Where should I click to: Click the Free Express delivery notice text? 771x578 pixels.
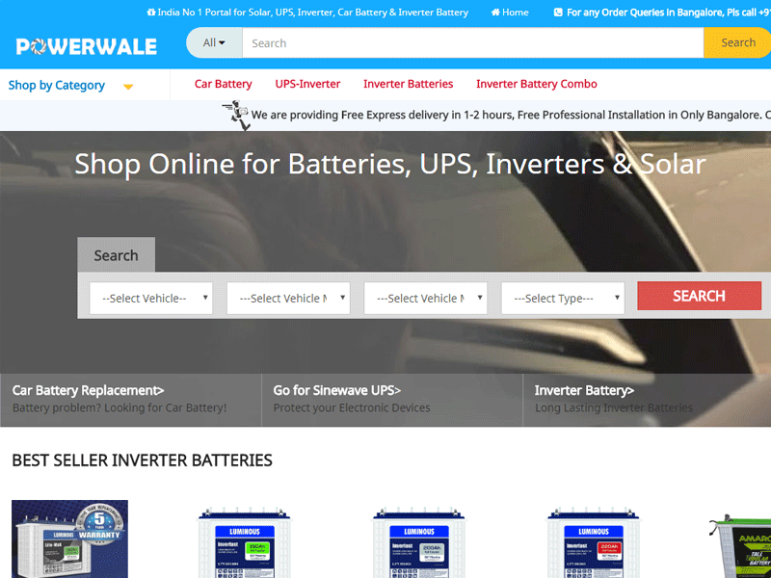tap(511, 115)
